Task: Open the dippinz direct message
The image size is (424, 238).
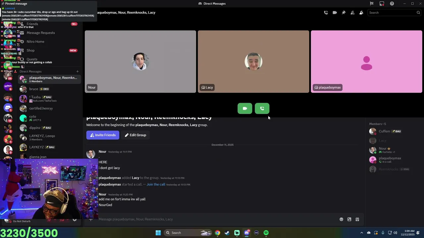Action: (x=49, y=128)
